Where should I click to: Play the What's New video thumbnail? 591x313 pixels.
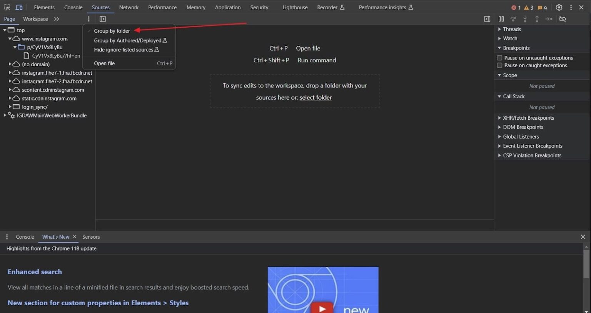tap(322, 307)
